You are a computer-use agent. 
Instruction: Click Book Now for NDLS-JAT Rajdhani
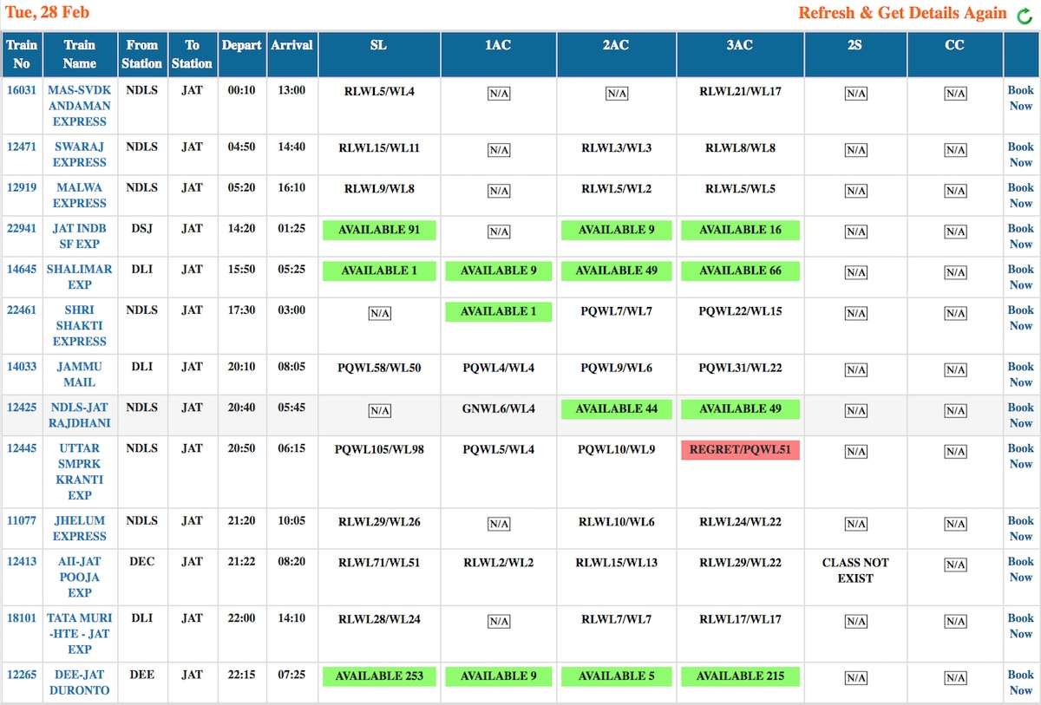click(1020, 415)
